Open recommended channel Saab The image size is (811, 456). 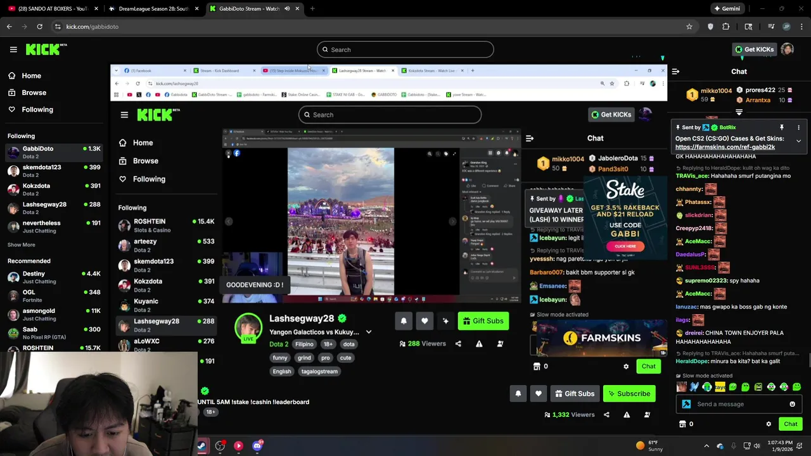coord(54,332)
